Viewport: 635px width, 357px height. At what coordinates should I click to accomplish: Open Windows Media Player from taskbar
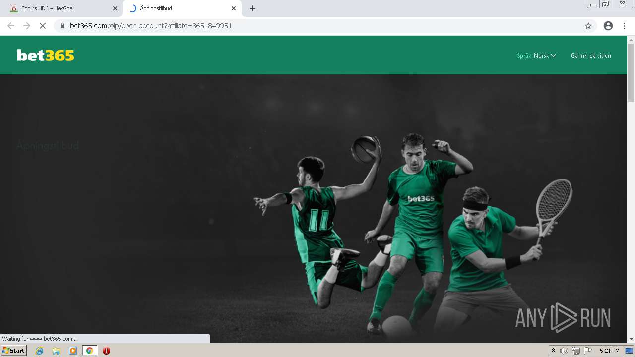pos(73,351)
